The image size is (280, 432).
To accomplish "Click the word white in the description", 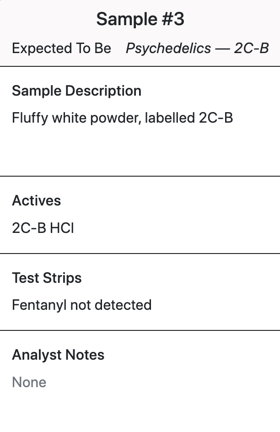I will (x=70, y=118).
